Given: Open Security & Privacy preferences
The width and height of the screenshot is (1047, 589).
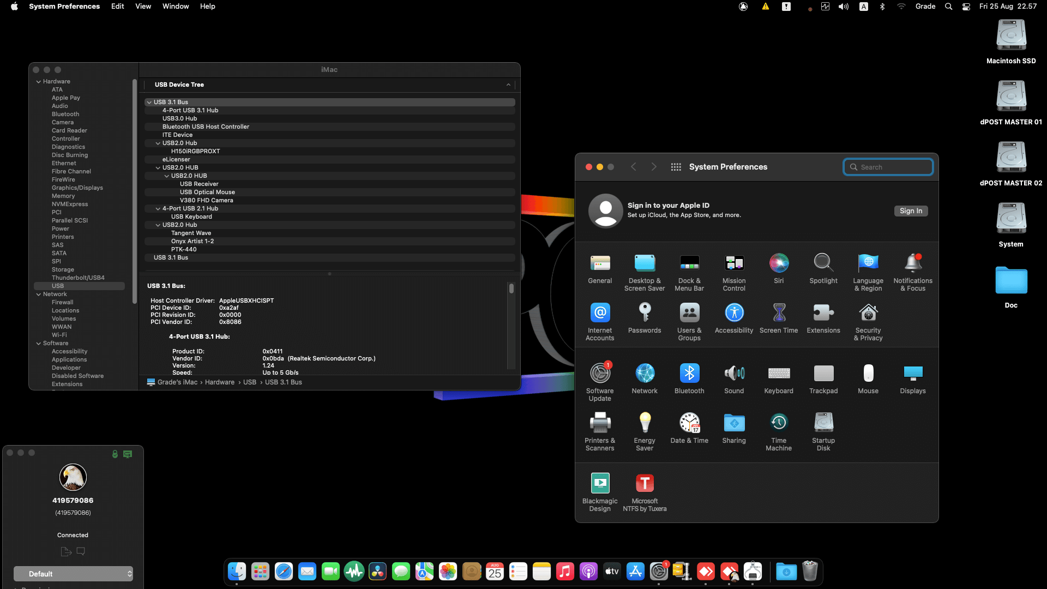Looking at the screenshot, I should pyautogui.click(x=868, y=322).
